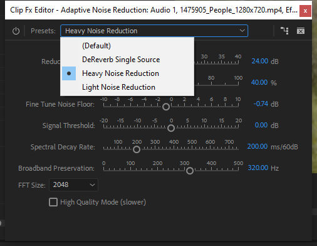Screen dimensions: 317x246
Task: Click the Spectral Decay Rate slider handle
Action: coord(137,149)
